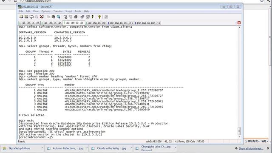
Task: Click the COMPATIBLE_VERSION column header
Action: point(70,32)
